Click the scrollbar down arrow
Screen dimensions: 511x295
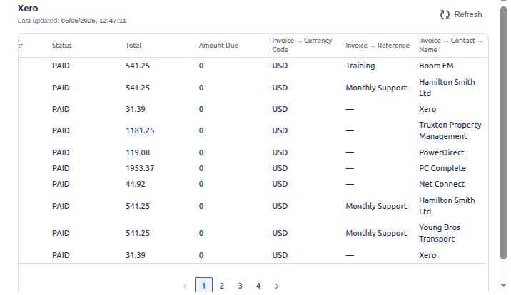tap(503, 285)
